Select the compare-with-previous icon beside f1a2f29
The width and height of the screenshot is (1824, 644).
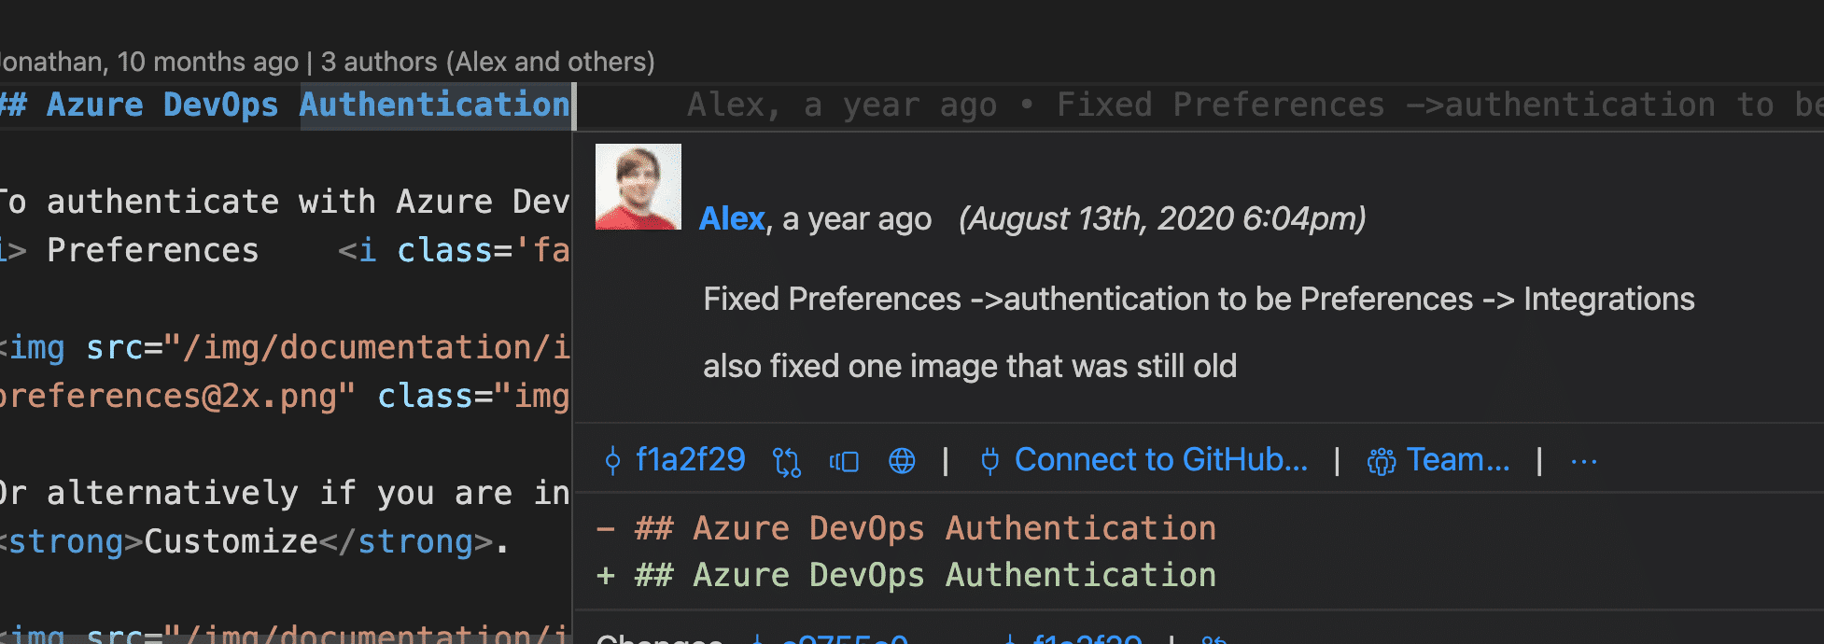pyautogui.click(x=785, y=459)
